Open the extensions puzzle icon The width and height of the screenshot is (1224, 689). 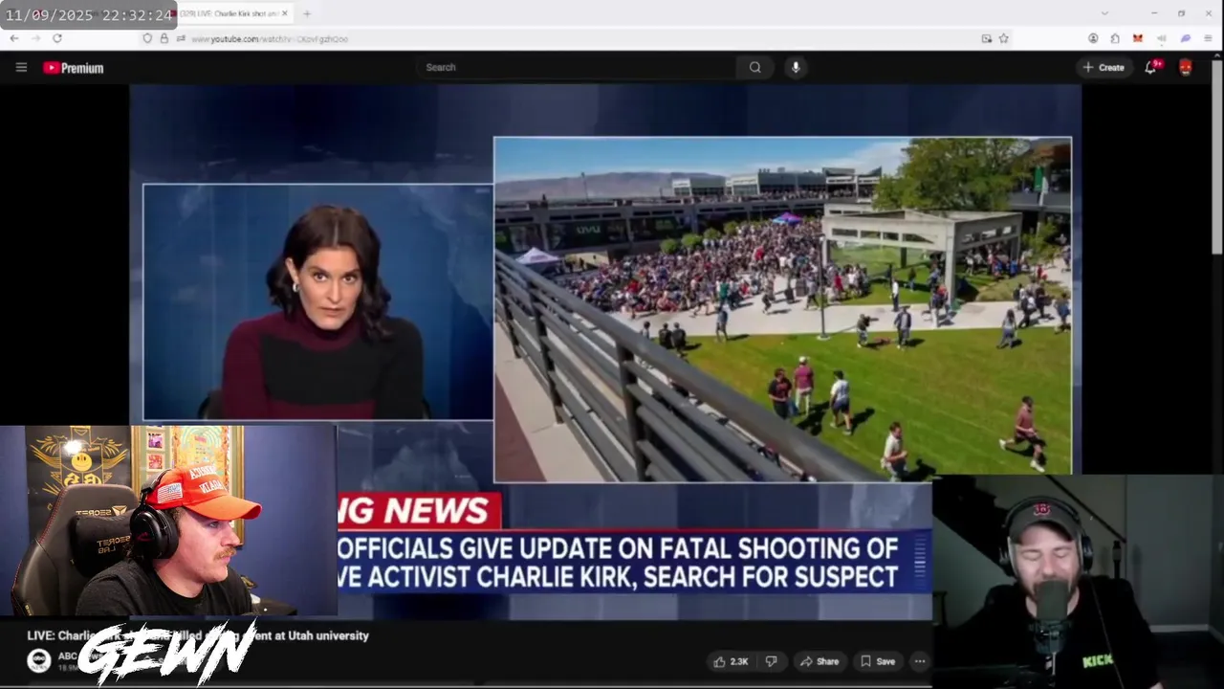(1115, 38)
